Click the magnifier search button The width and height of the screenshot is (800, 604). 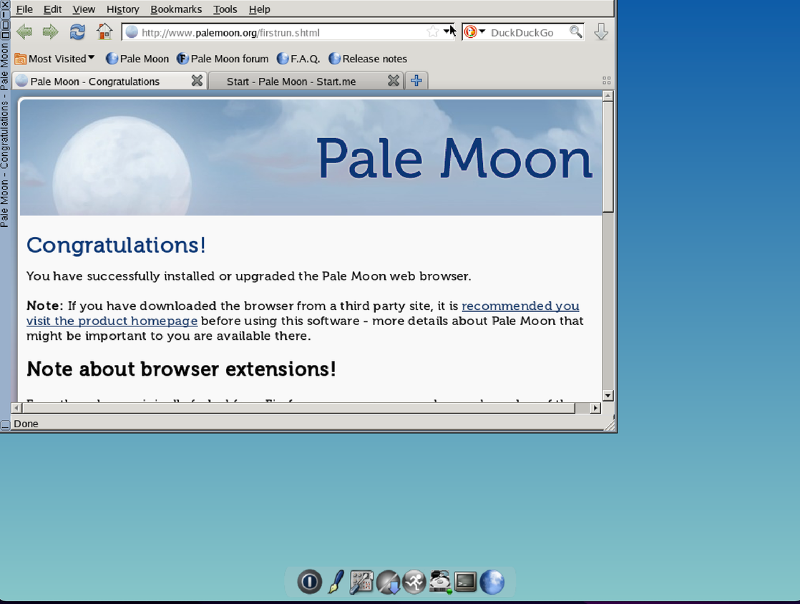point(575,32)
